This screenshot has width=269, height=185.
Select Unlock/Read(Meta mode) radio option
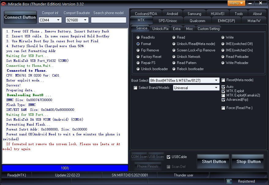click(x=194, y=43)
